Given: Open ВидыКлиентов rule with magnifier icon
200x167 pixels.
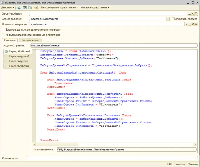Looking at the screenshot, I should (x=196, y=24).
